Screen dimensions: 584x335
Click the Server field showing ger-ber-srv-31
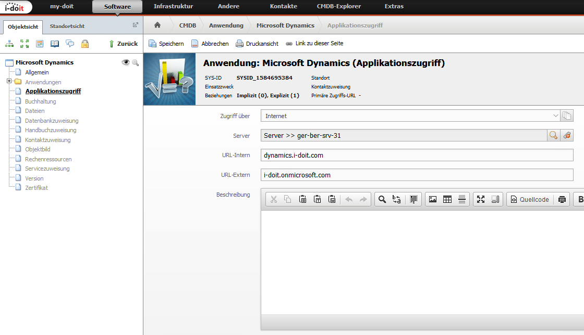[x=404, y=136]
